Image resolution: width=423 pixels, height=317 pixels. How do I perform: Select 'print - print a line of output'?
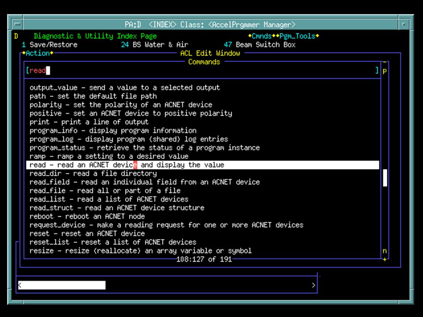pos(202,122)
